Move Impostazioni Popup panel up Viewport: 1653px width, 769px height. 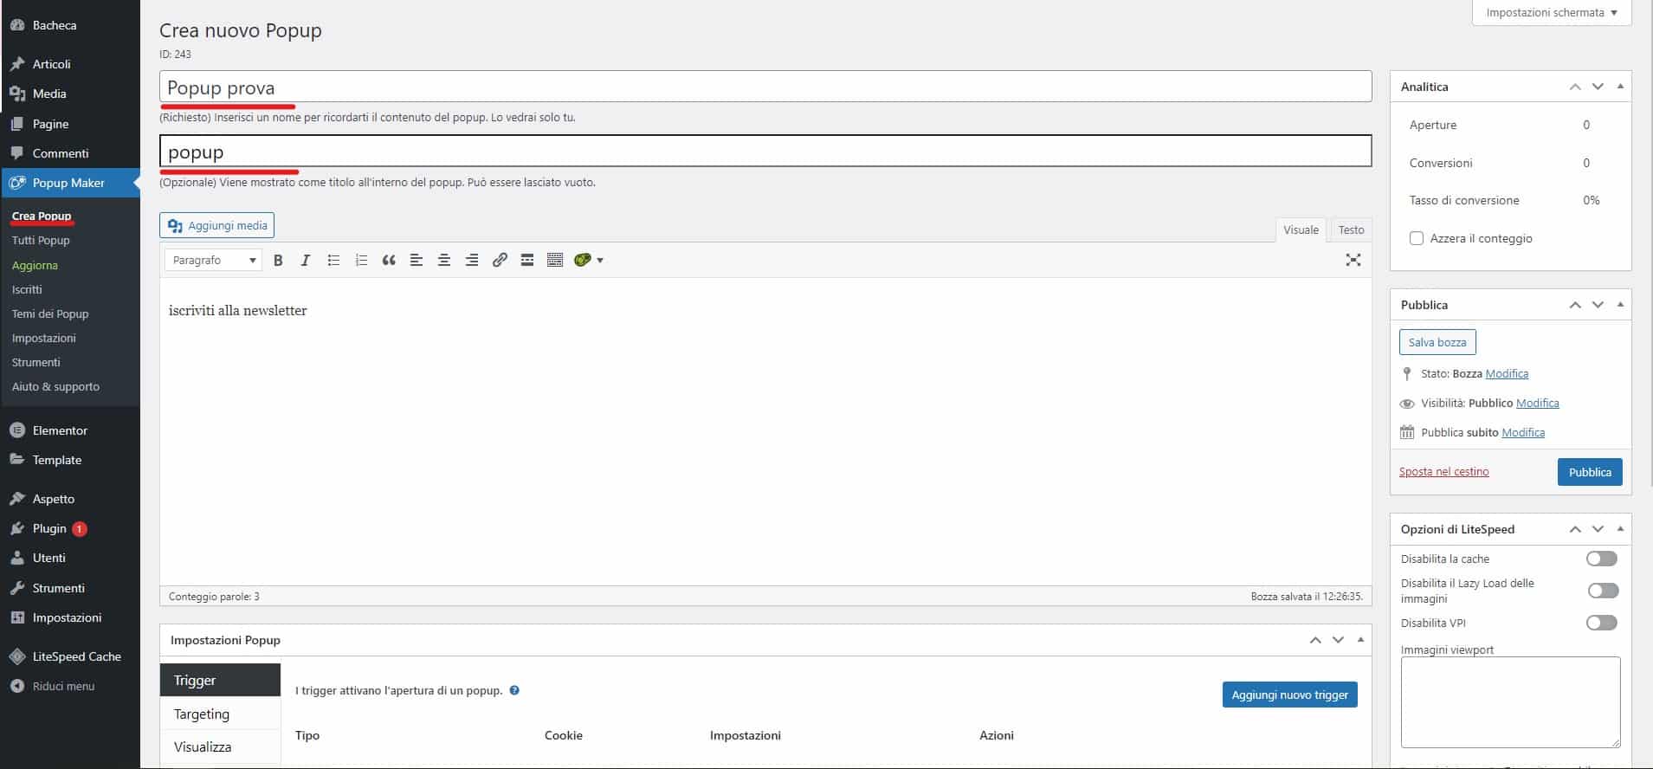[x=1315, y=640]
